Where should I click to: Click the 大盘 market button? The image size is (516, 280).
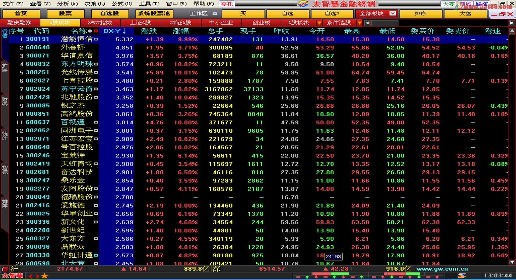pyautogui.click(x=465, y=14)
